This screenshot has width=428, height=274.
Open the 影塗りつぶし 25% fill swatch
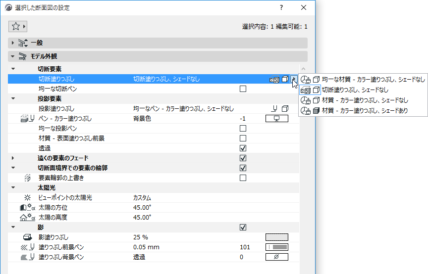277,237
